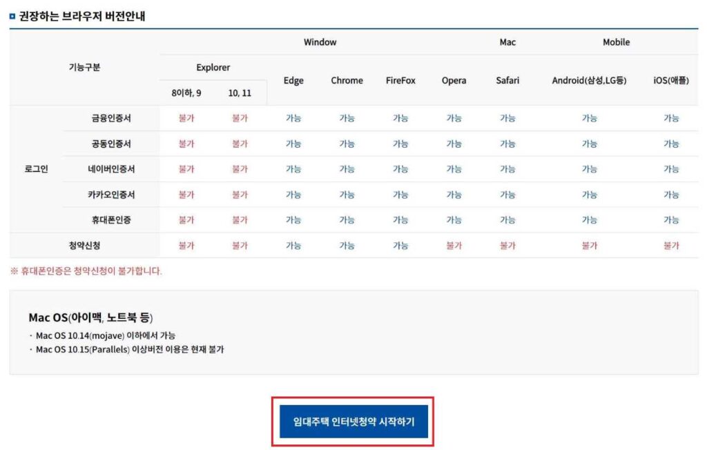Screen dimensions: 707x450
Task: Select the Chrome column label
Action: (x=346, y=80)
